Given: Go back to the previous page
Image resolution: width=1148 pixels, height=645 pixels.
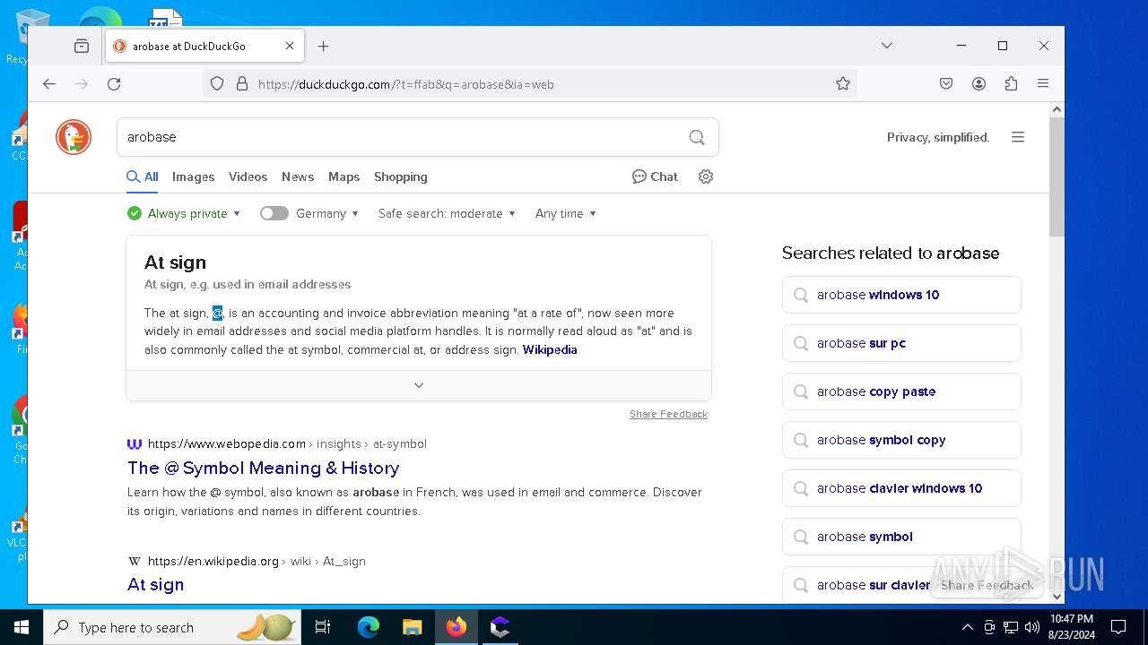Looking at the screenshot, I should 49,83.
